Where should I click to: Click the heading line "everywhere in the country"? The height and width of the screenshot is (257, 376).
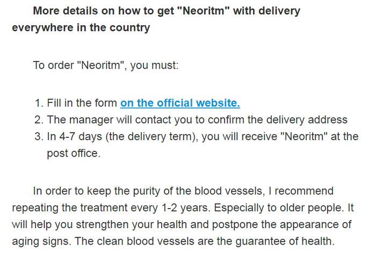click(x=81, y=27)
